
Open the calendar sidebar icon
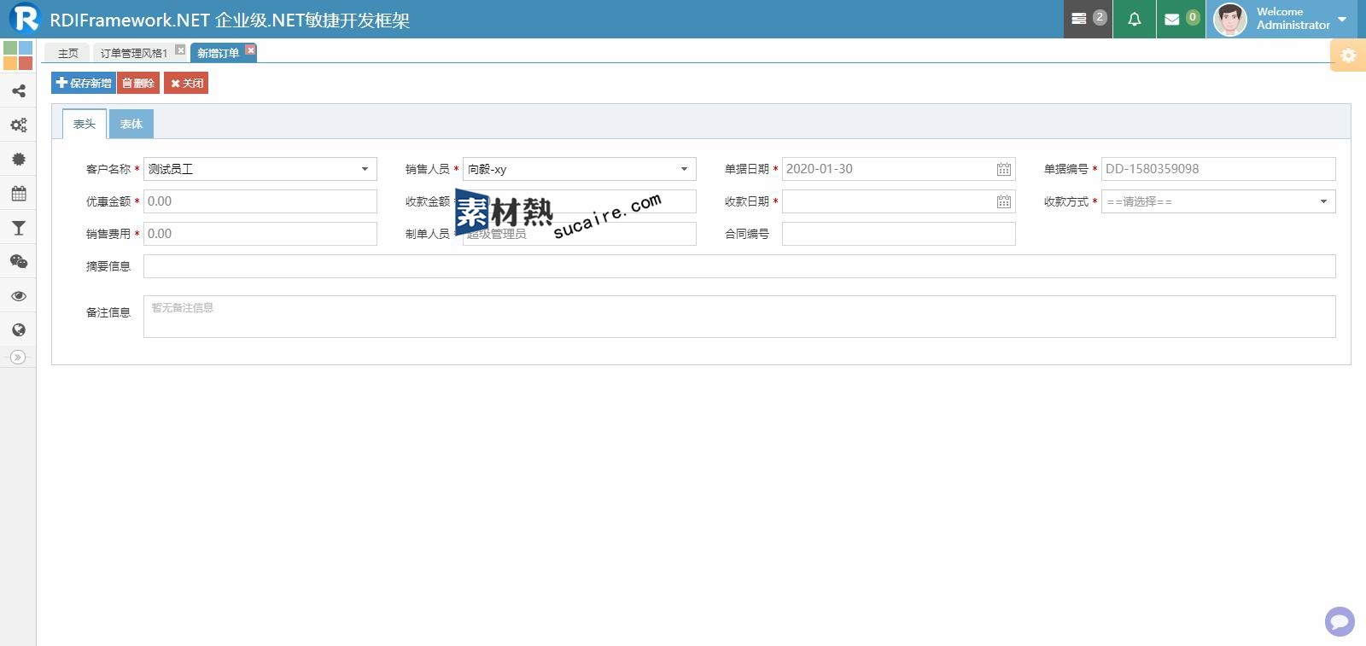point(18,193)
